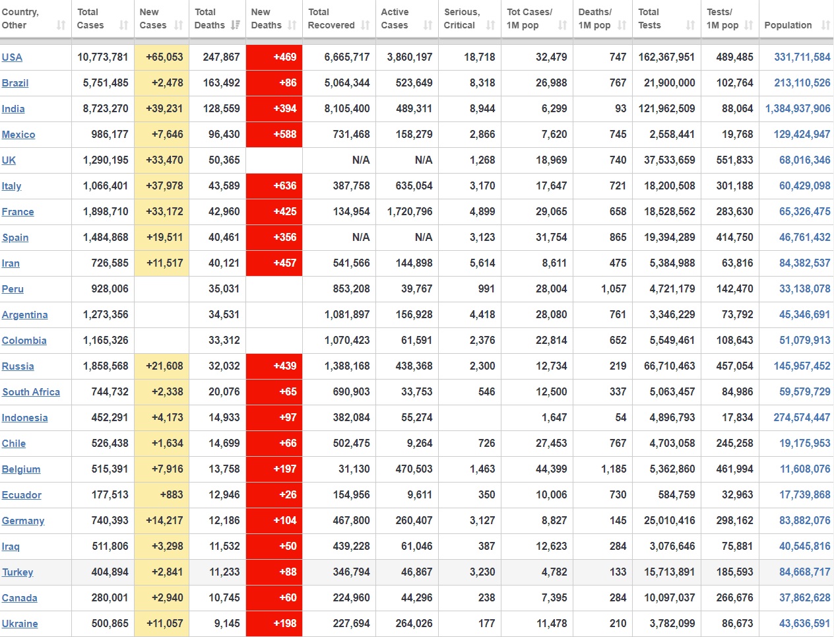Click Belgium deaths per million 1,185
Viewport: 834px width, 637px height.
[614, 469]
